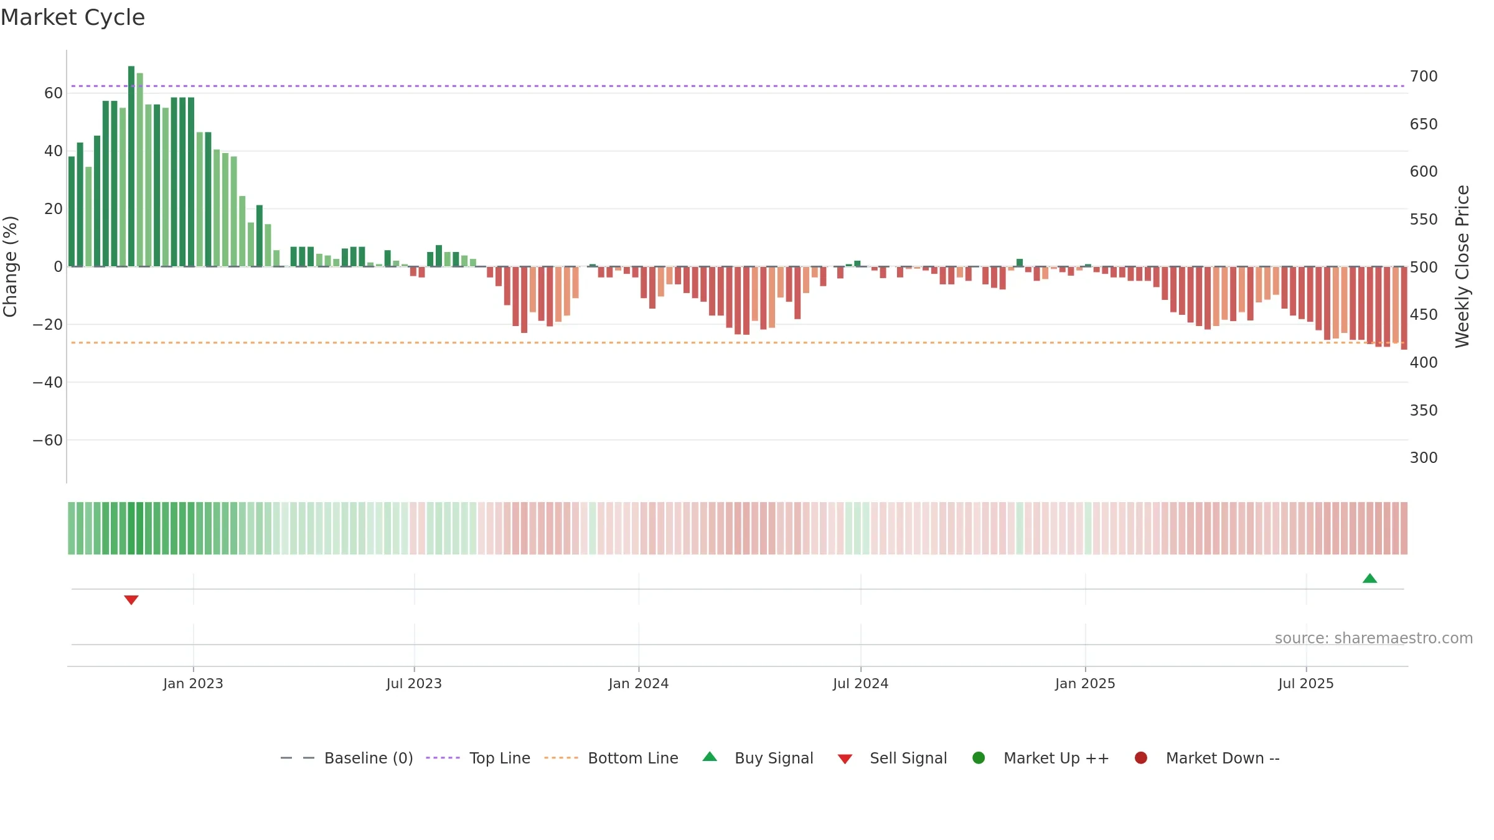1494x840 pixels.
Task: Click the 400 tick on the right axis
Action: [x=1424, y=363]
